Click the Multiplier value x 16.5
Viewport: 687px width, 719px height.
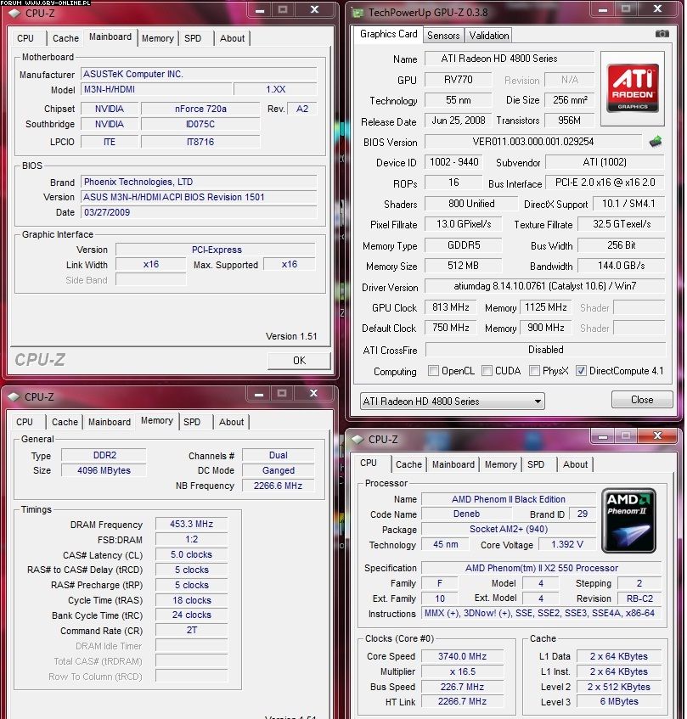coord(462,671)
